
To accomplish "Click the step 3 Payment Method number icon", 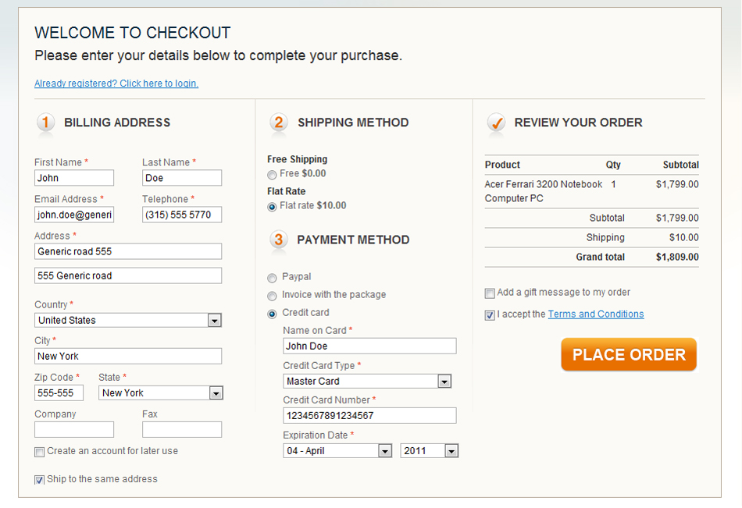I will (279, 240).
